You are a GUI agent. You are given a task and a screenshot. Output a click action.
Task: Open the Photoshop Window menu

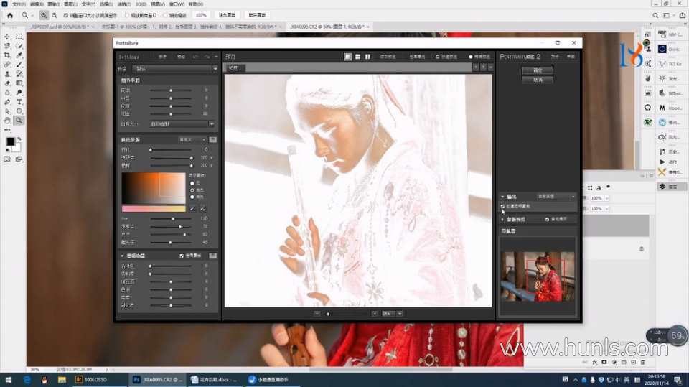(x=177, y=4)
